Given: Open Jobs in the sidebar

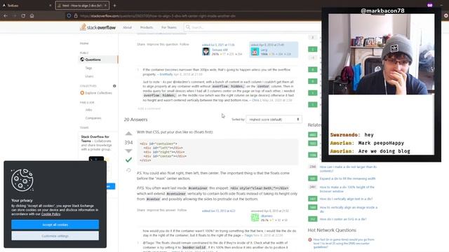Looking at the screenshot, I should (89, 110).
